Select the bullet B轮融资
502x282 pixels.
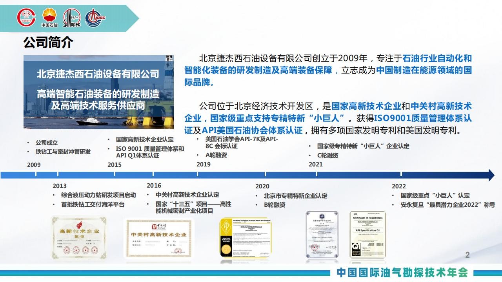[x=275, y=205]
